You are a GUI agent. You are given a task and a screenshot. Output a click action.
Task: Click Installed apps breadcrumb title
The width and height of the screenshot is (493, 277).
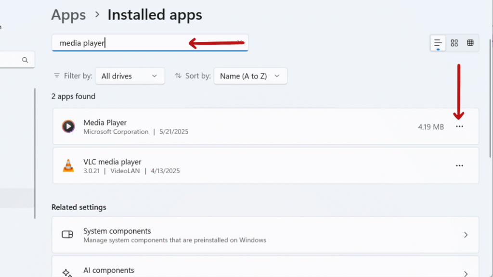(155, 15)
